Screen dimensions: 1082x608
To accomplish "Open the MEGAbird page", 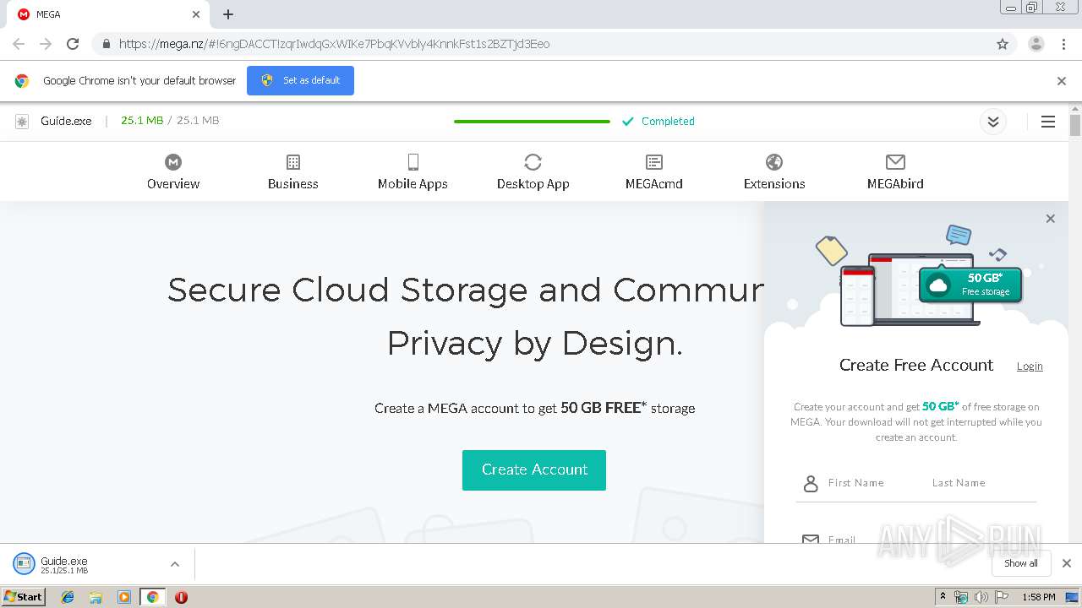I will [895, 172].
